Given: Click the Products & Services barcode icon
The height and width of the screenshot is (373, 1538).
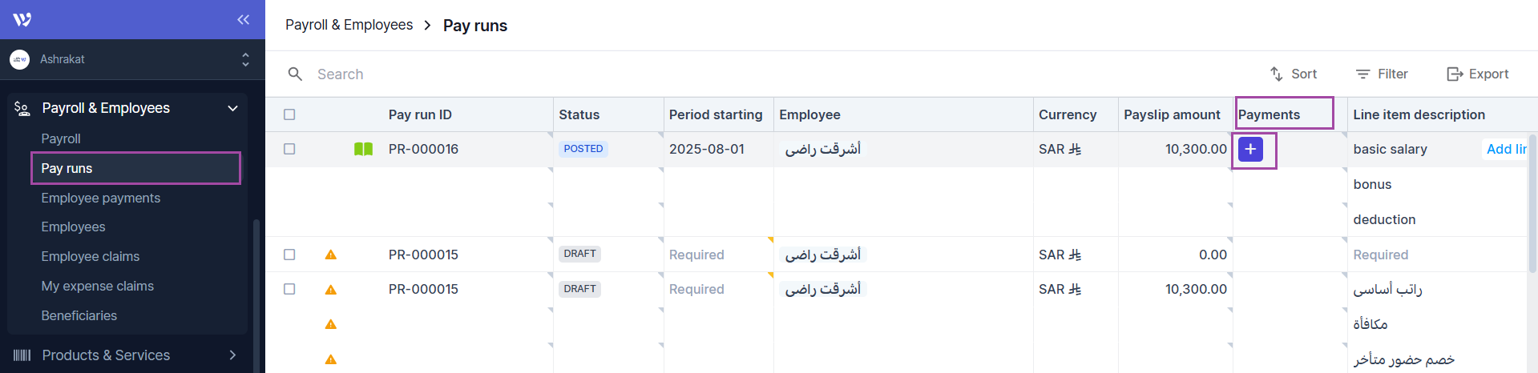Looking at the screenshot, I should [22, 355].
